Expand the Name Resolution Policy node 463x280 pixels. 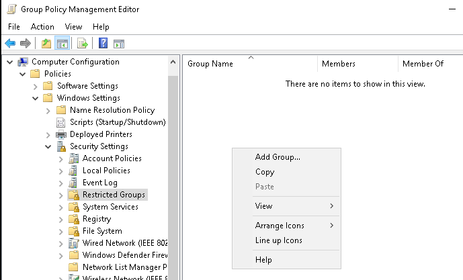48,111
